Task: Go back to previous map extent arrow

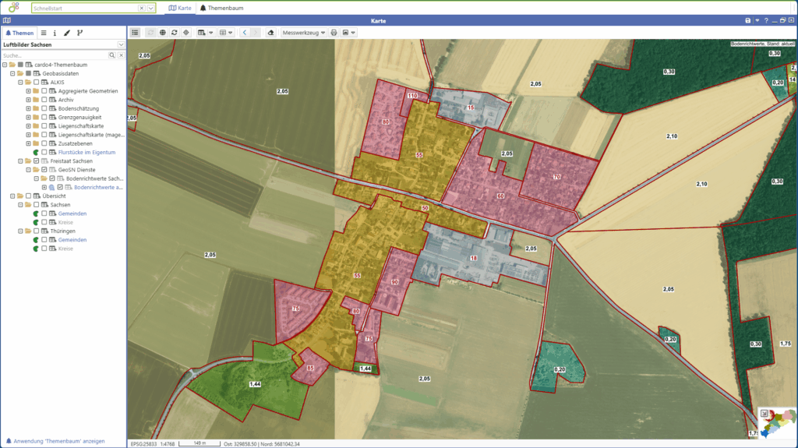Action: [x=244, y=33]
